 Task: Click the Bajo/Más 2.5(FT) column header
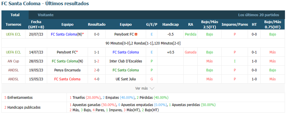pos(209,24)
